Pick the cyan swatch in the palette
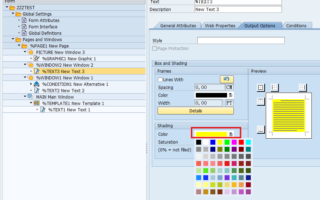This screenshot has height=200, width=320. (248, 142)
